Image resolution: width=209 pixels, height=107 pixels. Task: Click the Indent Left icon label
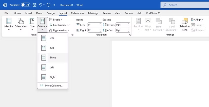[81, 25]
